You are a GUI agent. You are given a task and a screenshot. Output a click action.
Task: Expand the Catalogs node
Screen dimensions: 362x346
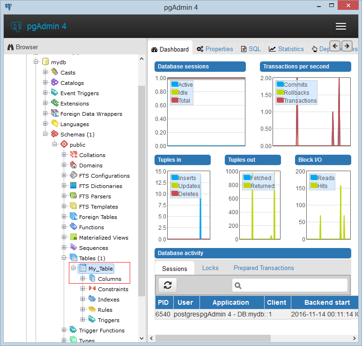pyautogui.click(x=45, y=83)
